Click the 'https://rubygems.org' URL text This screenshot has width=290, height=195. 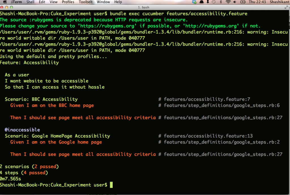[107, 26]
